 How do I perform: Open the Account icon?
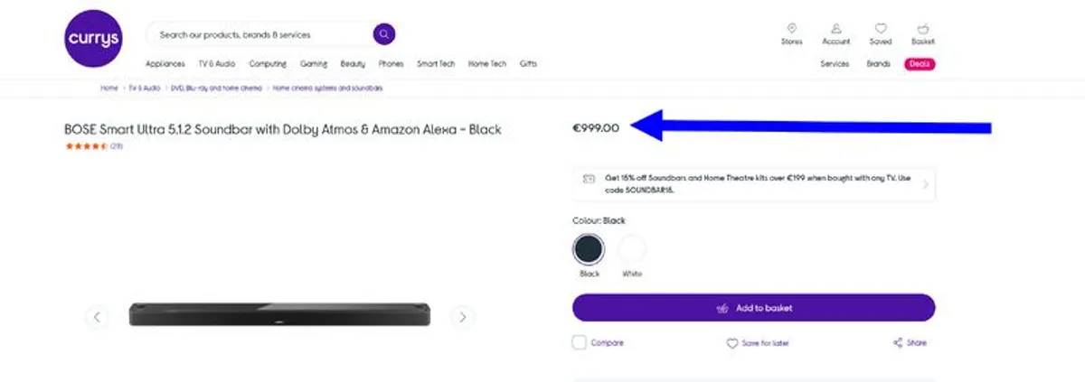click(x=835, y=29)
